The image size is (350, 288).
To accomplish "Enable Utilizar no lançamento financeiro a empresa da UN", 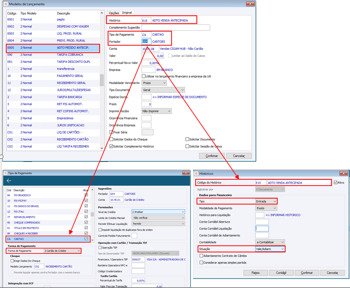I will [144, 76].
